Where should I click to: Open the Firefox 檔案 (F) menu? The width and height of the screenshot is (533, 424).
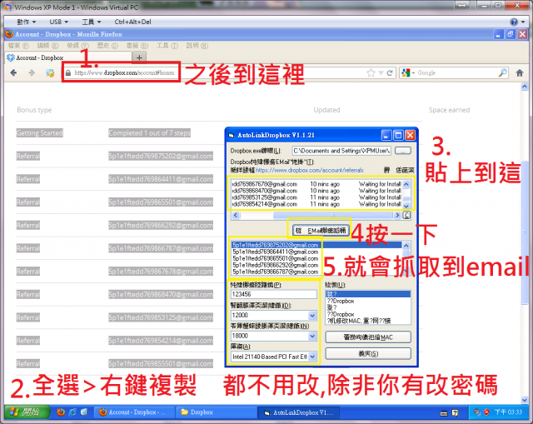18,46
